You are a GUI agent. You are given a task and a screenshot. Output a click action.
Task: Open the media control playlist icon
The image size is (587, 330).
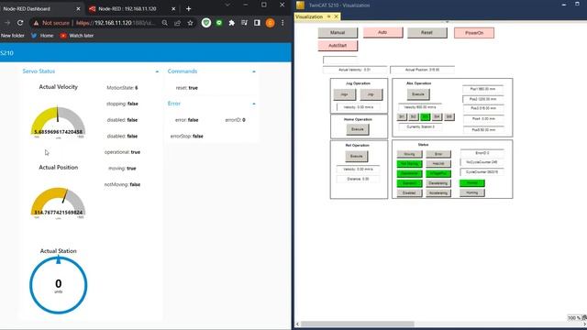pos(245,23)
